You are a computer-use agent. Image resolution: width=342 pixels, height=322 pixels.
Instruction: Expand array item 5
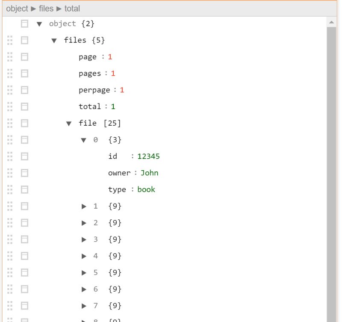(84, 272)
